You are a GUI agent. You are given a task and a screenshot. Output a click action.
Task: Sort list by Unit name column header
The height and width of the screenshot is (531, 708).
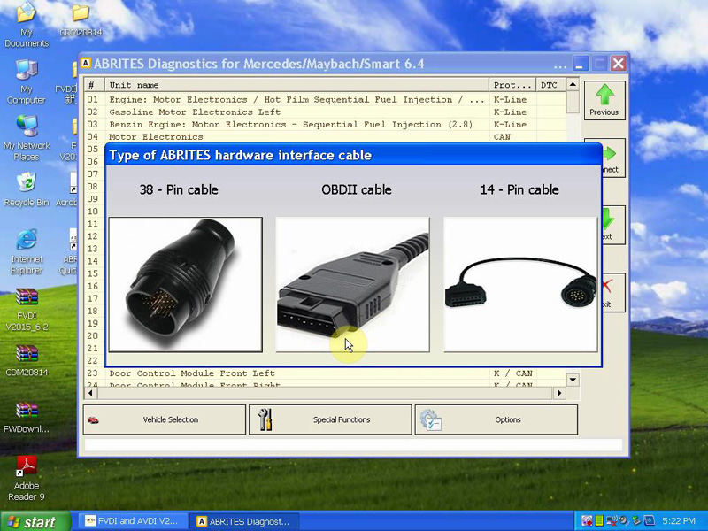(296, 85)
